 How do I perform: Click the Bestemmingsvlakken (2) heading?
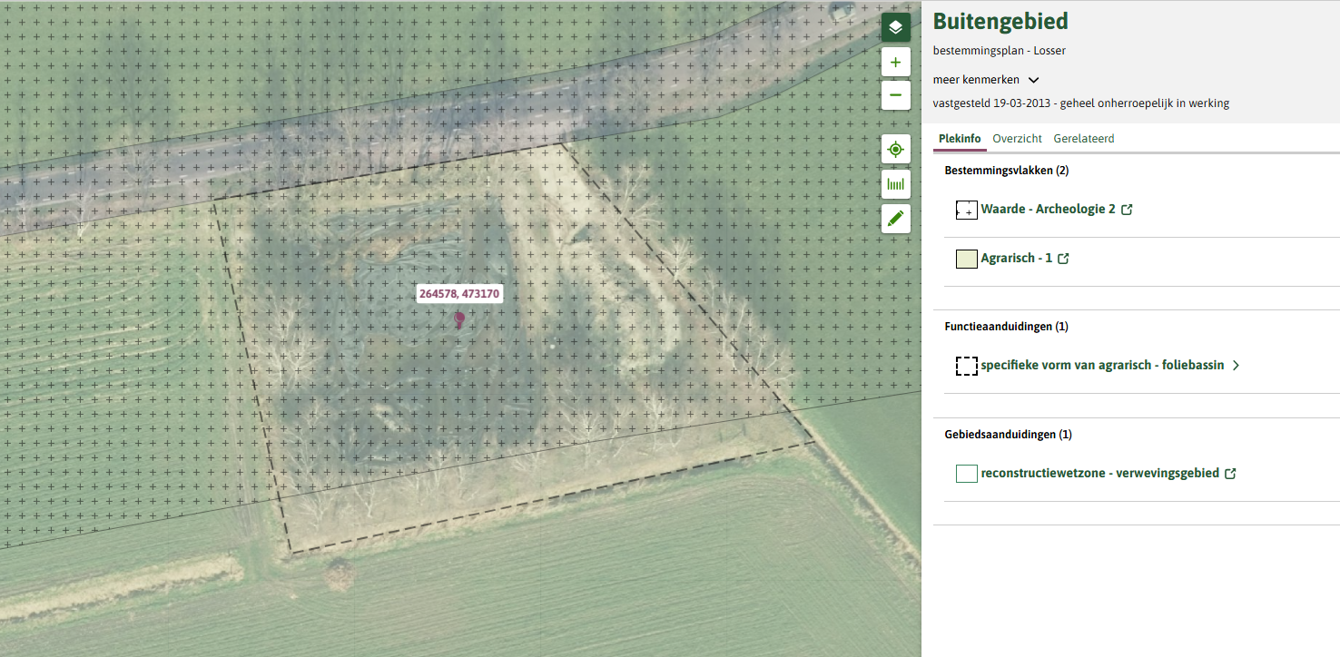pos(1007,171)
